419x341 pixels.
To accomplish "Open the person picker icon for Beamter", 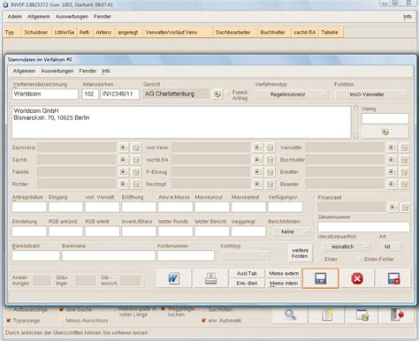I will click(392, 185).
